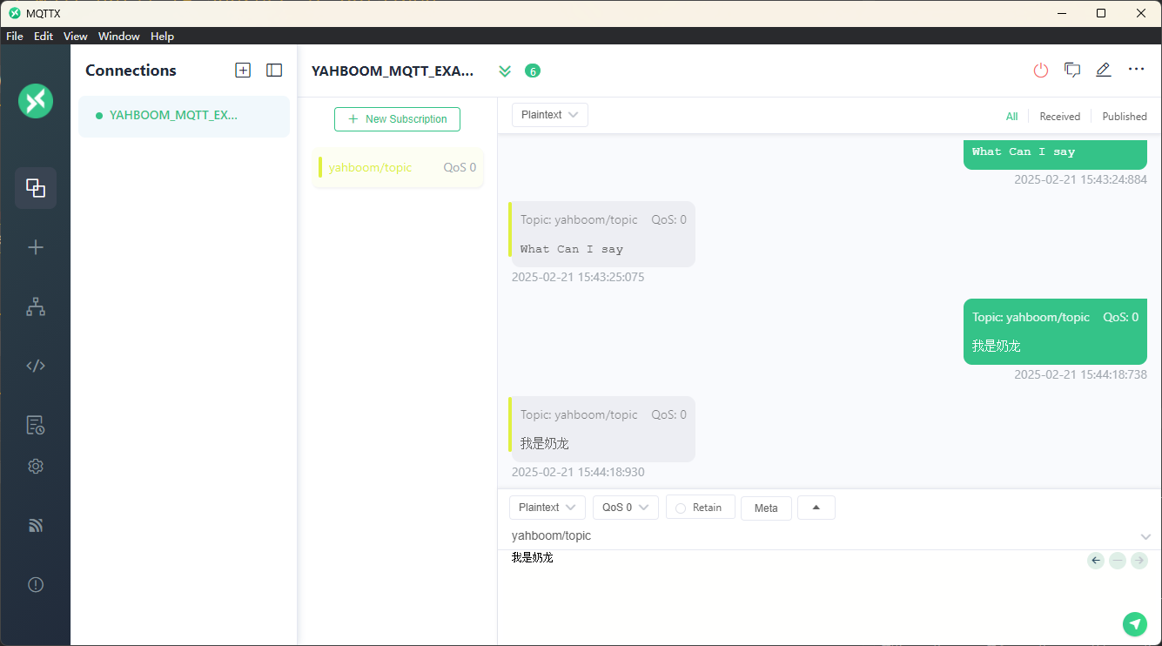Open the Meta button
1162x646 pixels.
coord(766,508)
